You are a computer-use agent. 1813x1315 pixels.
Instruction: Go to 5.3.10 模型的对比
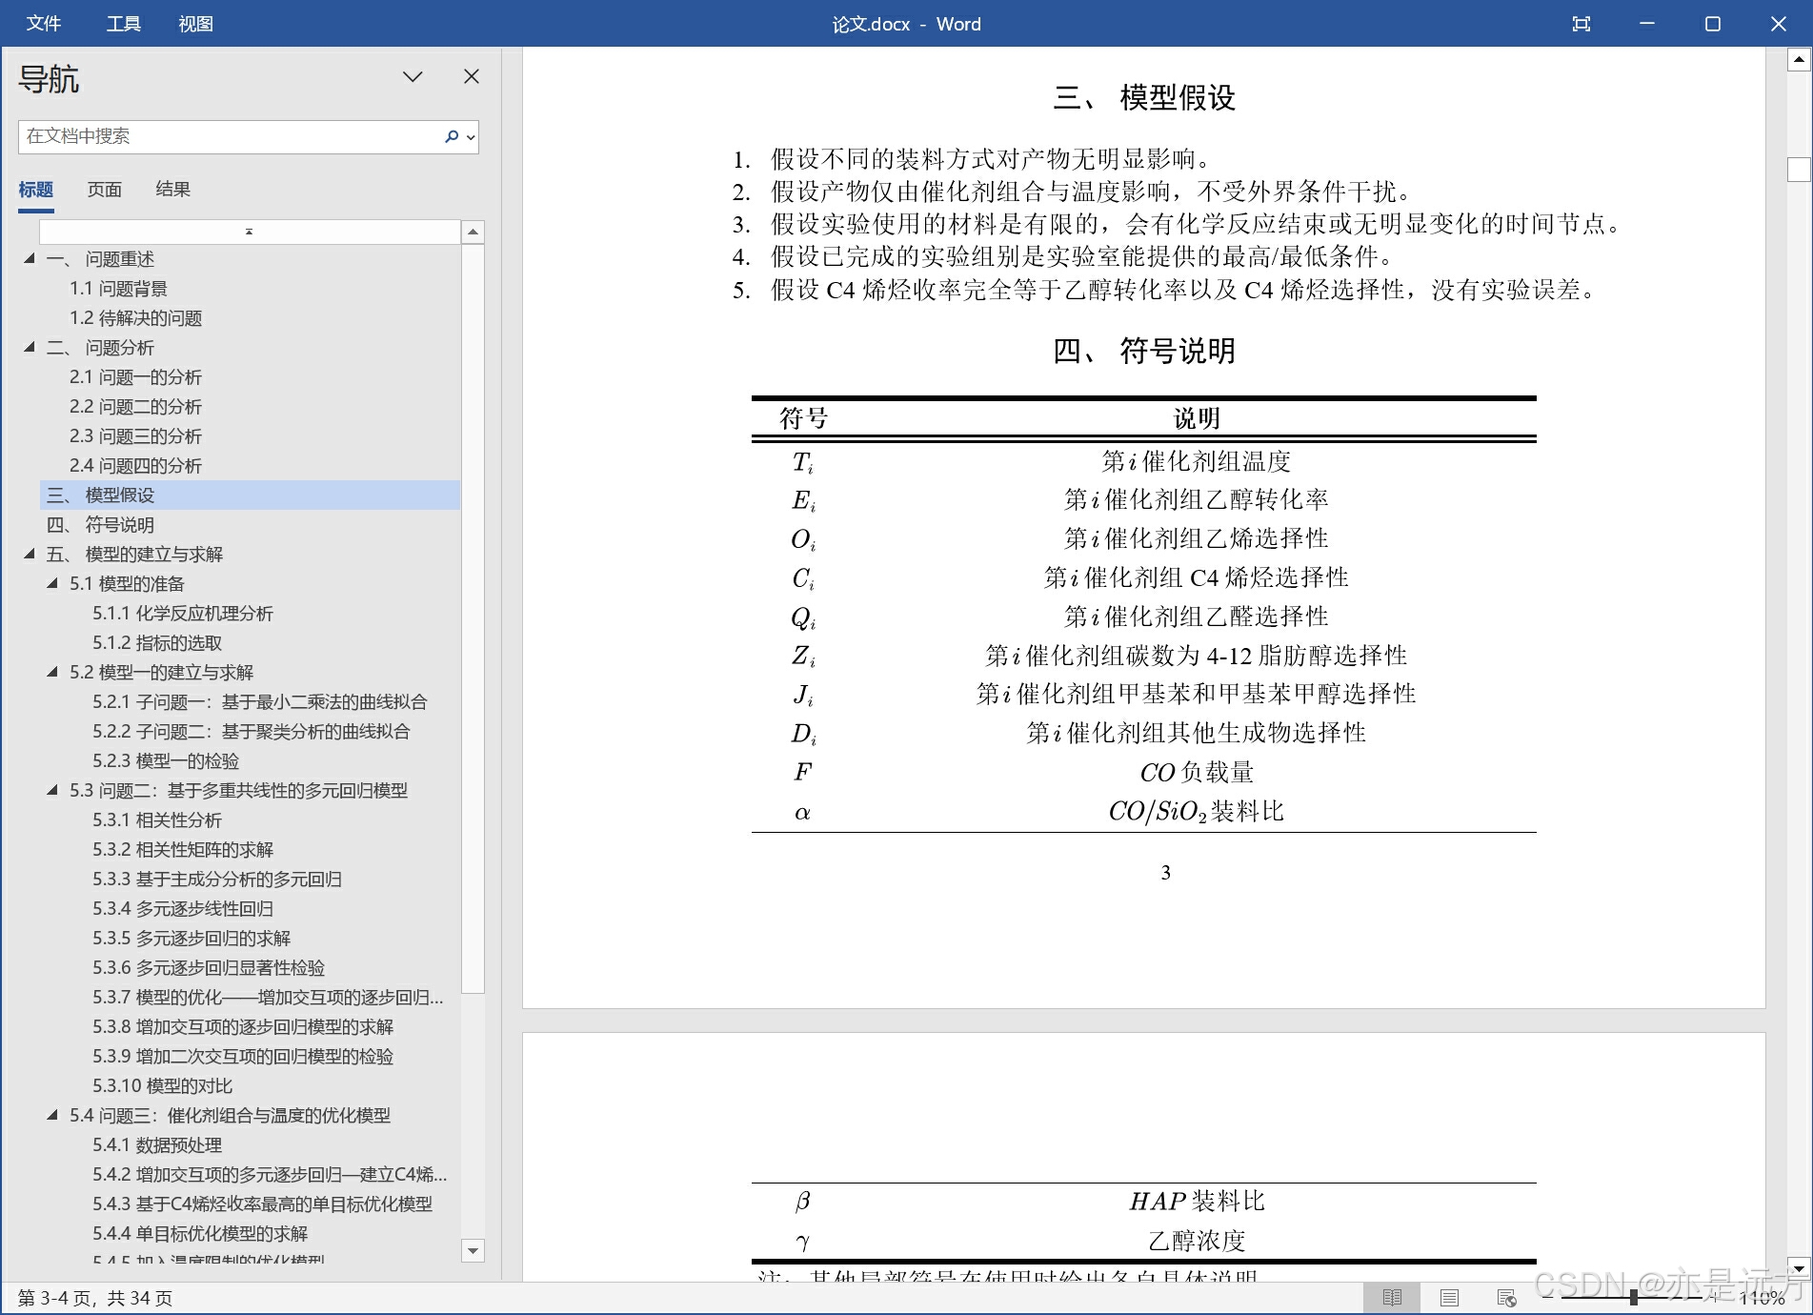pos(163,1086)
